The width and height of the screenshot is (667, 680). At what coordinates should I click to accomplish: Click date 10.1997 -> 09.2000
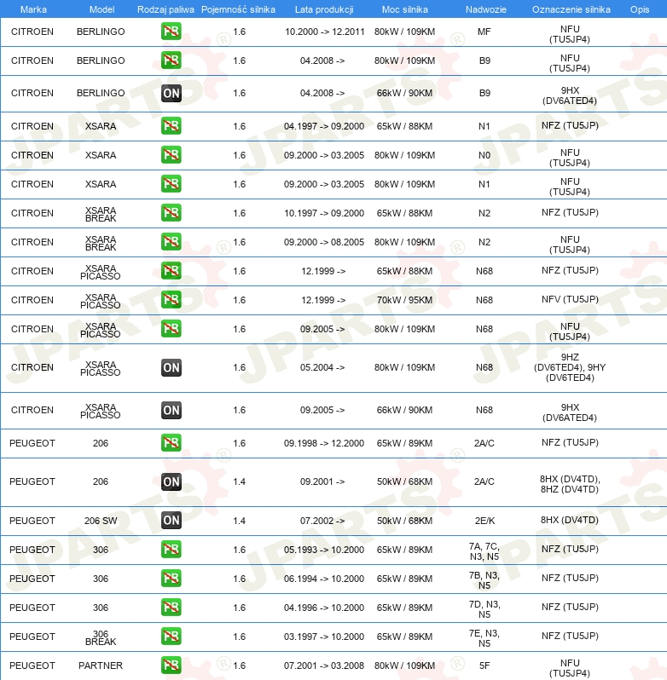click(x=324, y=213)
